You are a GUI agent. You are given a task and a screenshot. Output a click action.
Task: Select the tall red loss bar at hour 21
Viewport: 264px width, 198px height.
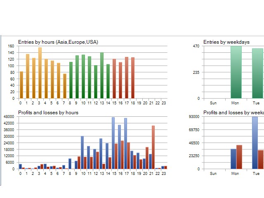tap(153, 147)
